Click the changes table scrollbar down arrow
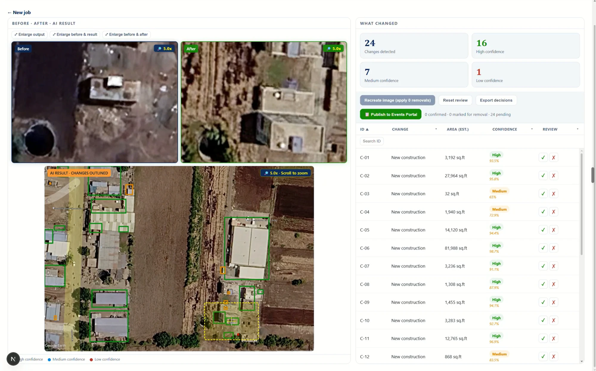596x371 pixels. [581, 361]
